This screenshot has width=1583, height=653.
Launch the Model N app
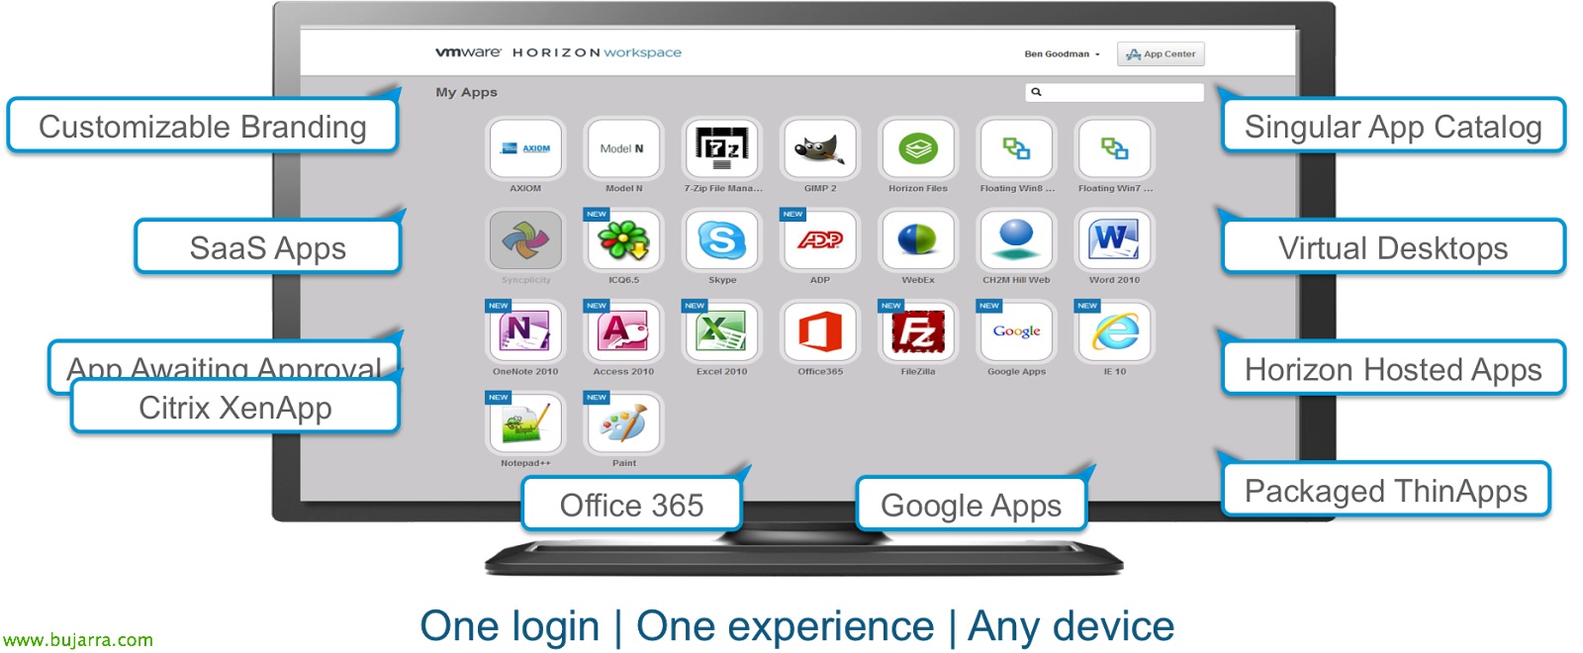623,148
